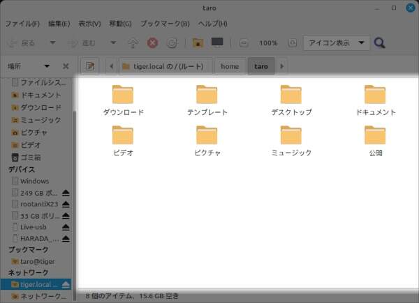
Task: Reload the current folder
Action: [172, 43]
